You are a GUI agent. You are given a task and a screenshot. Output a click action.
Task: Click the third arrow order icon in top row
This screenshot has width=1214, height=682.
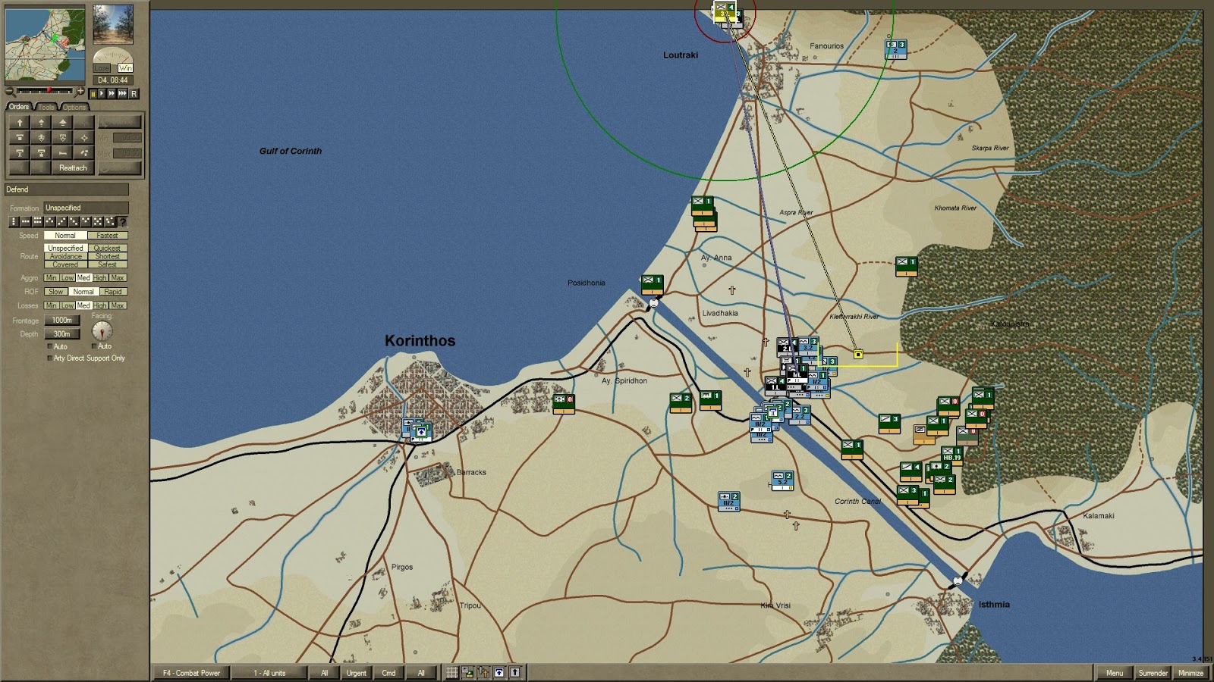point(62,123)
